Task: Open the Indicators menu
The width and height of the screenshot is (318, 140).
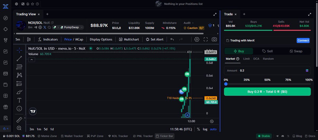Action: tap(47, 39)
